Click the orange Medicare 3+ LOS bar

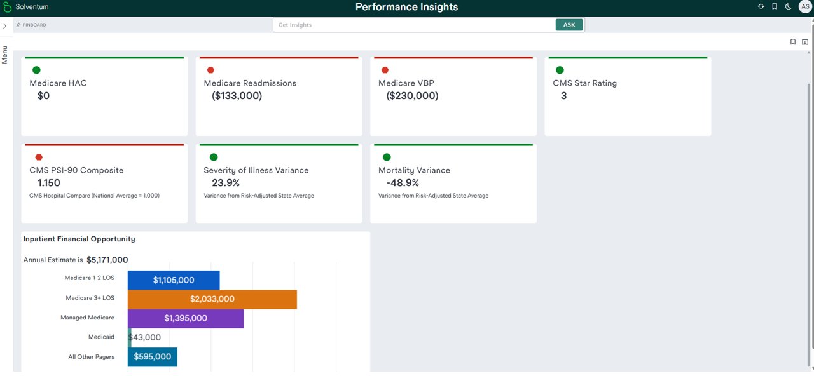click(x=212, y=299)
